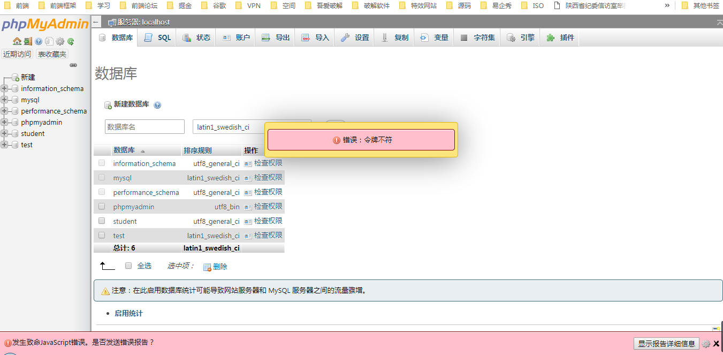Click the 删除 delete icon link
Image resolution: width=723 pixels, height=355 pixels.
coord(215,267)
